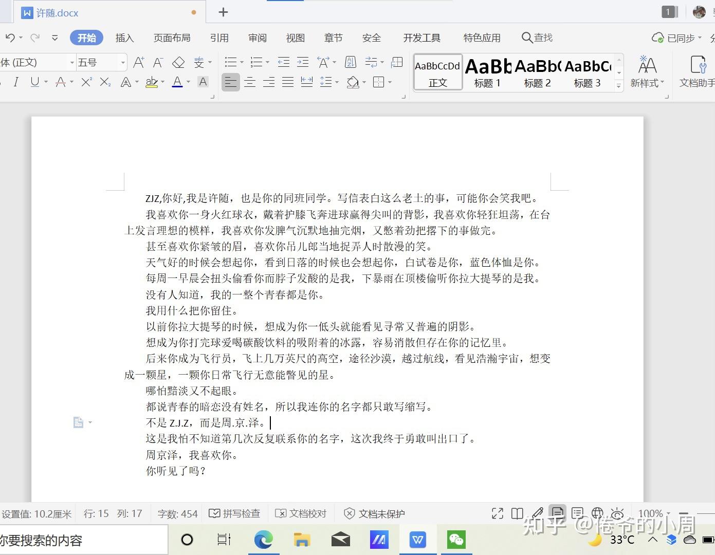Apply the 标题 2 style
The width and height of the screenshot is (715, 555).
(x=537, y=73)
